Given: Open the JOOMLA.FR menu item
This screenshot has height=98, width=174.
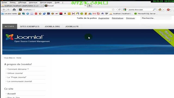Looking at the screenshot, I should tap(72, 26).
